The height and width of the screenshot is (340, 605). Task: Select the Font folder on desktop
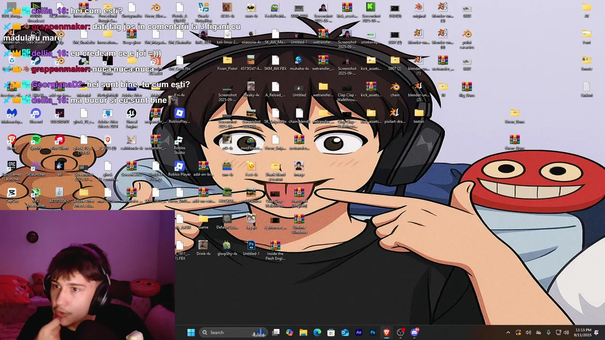587,37
